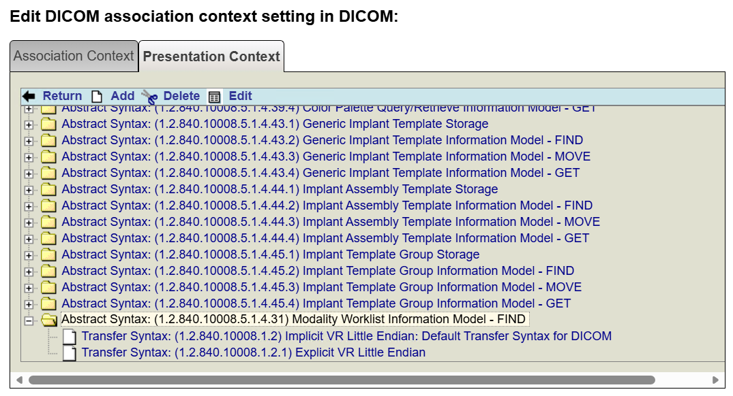Image resolution: width=733 pixels, height=396 pixels.
Task: Expand Generic Implant Template Information Model - FIND
Action: pyautogui.click(x=29, y=141)
